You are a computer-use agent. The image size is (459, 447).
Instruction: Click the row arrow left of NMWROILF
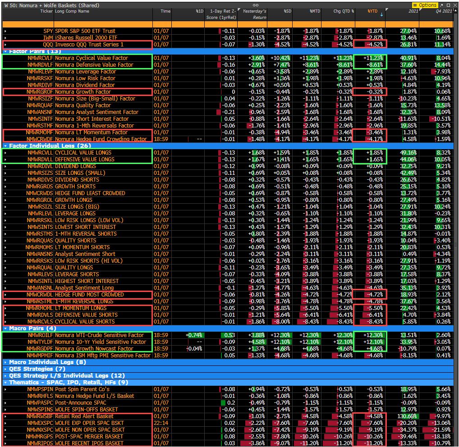click(5, 335)
